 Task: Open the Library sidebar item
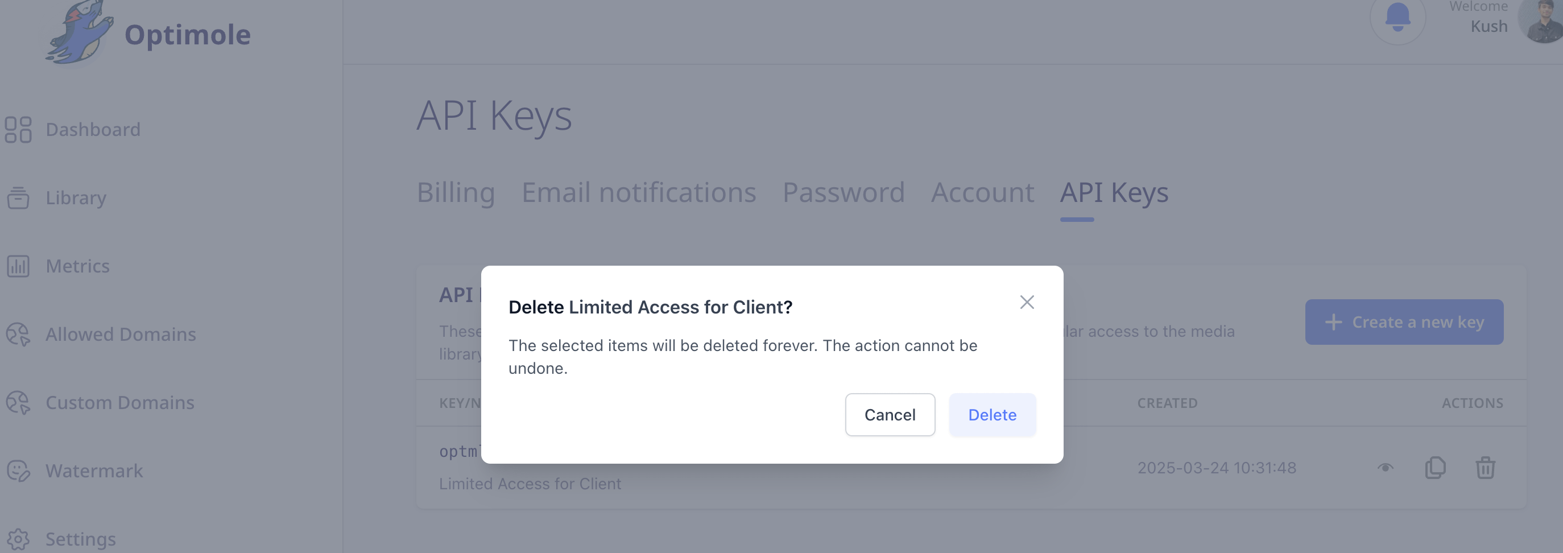[x=76, y=198]
